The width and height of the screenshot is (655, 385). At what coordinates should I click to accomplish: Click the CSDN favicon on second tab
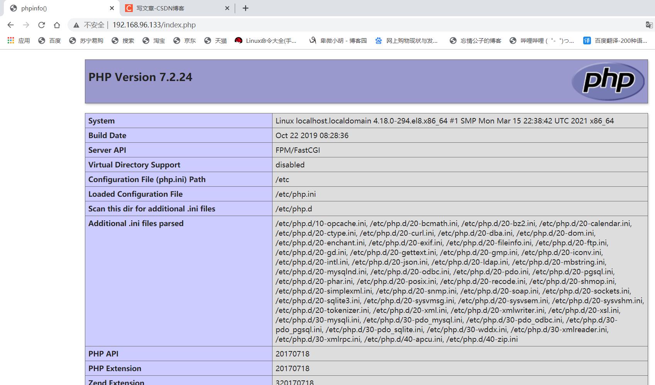click(129, 8)
